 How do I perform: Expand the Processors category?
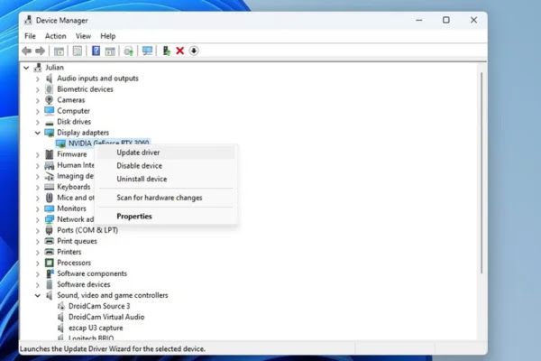pyautogui.click(x=38, y=263)
